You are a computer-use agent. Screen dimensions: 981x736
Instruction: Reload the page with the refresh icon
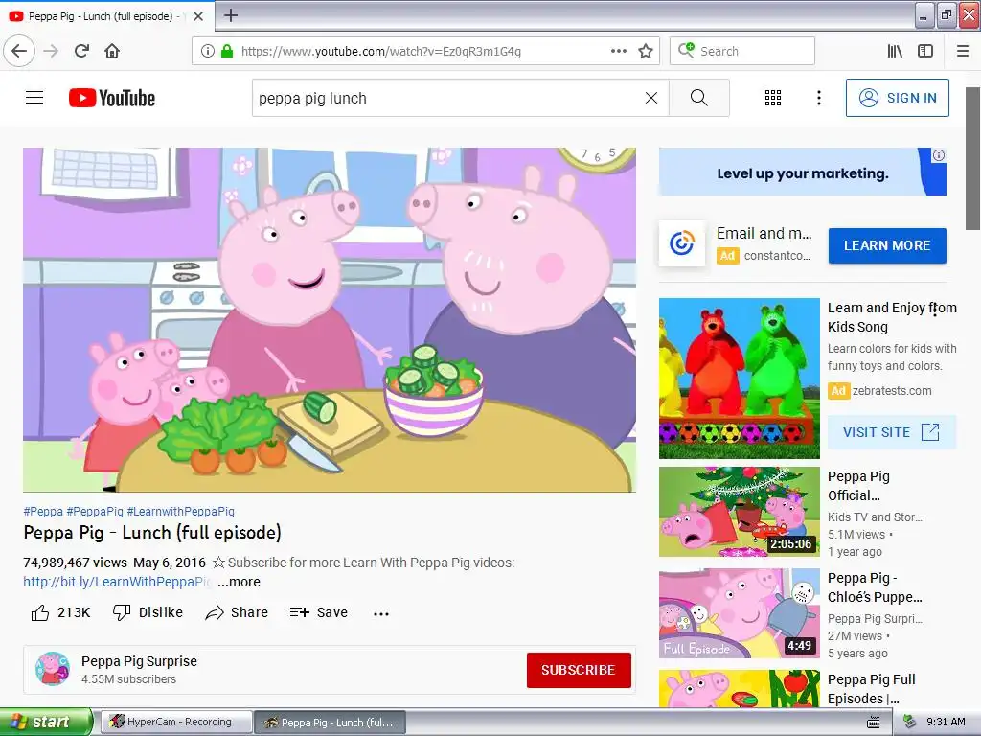coord(81,51)
